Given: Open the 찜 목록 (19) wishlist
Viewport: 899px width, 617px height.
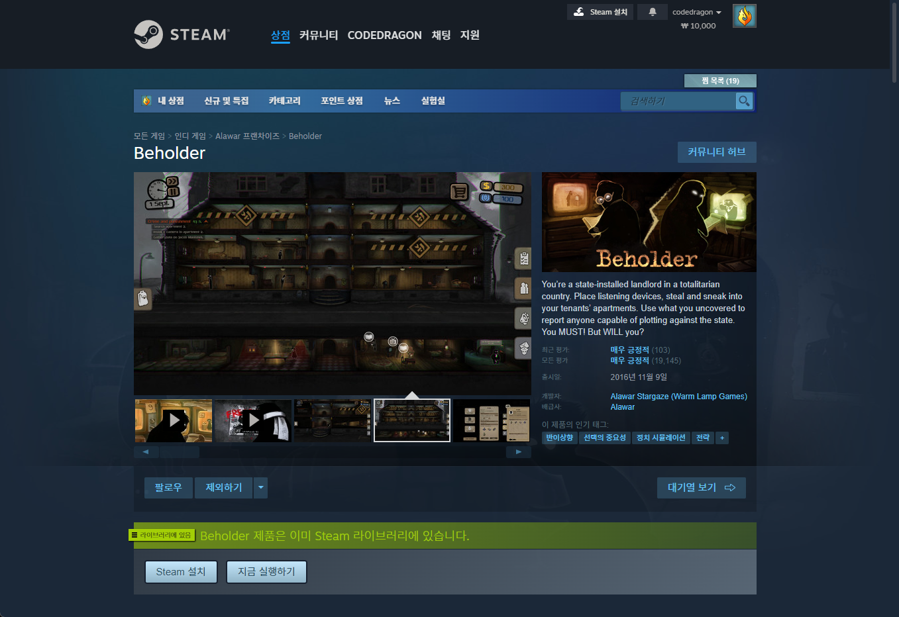Looking at the screenshot, I should click(x=720, y=81).
